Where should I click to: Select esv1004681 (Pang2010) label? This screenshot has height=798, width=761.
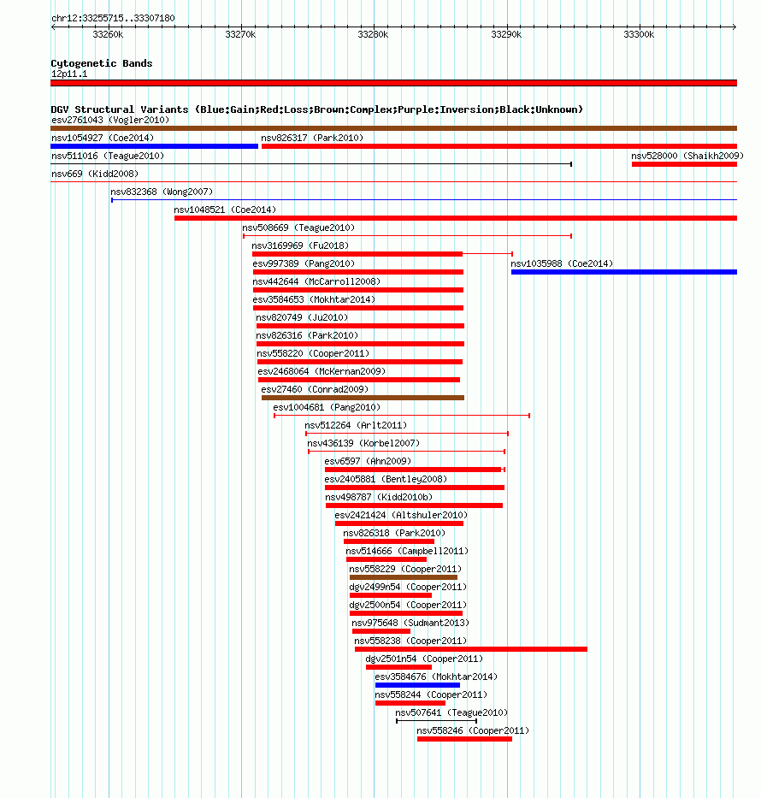[x=327, y=408]
